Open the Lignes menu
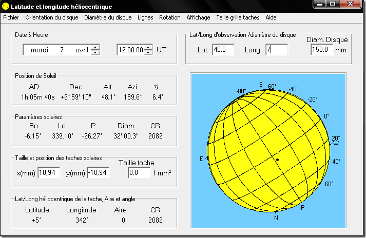 [145, 17]
